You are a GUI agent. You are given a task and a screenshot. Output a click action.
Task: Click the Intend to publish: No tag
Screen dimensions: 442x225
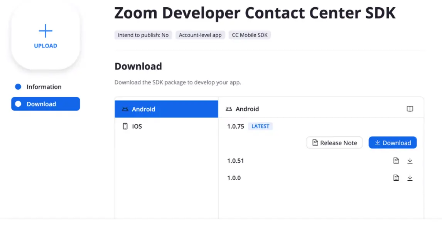tap(143, 35)
